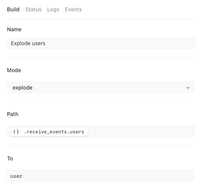Click the 'Path' field label
Screen dimensions: 203x196
[13, 114]
